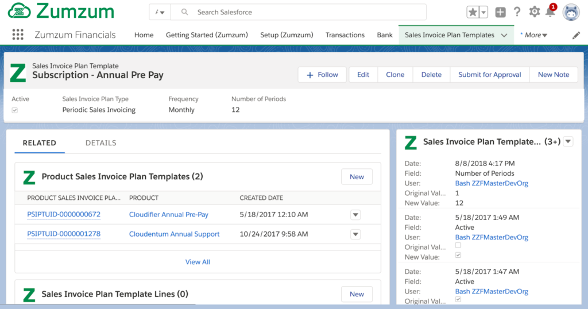Click View All in the related list
The width and height of the screenshot is (588, 309).
[198, 262]
